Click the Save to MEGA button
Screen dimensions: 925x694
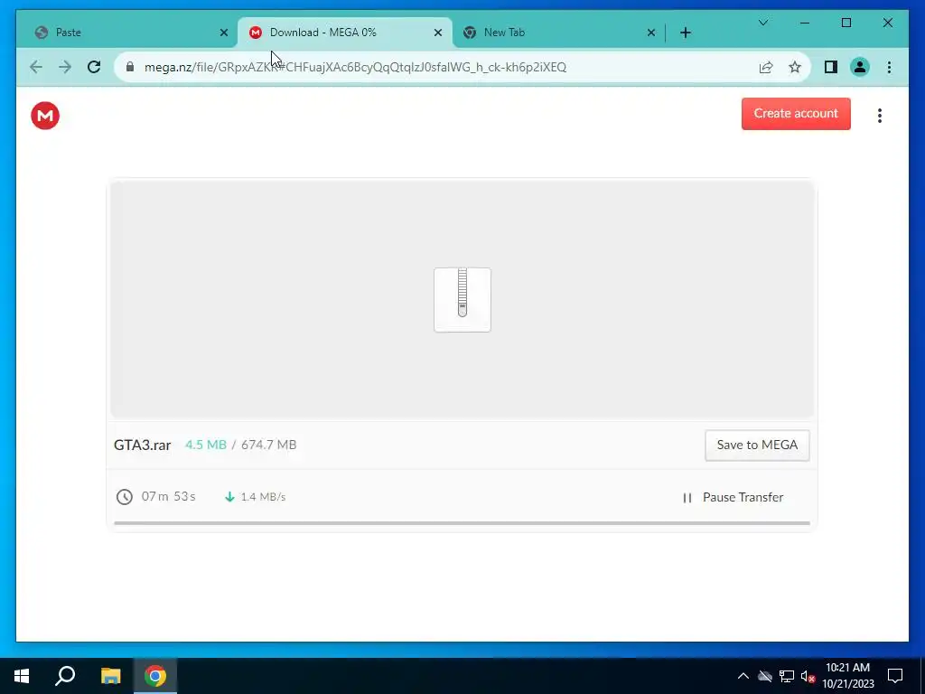pyautogui.click(x=757, y=445)
